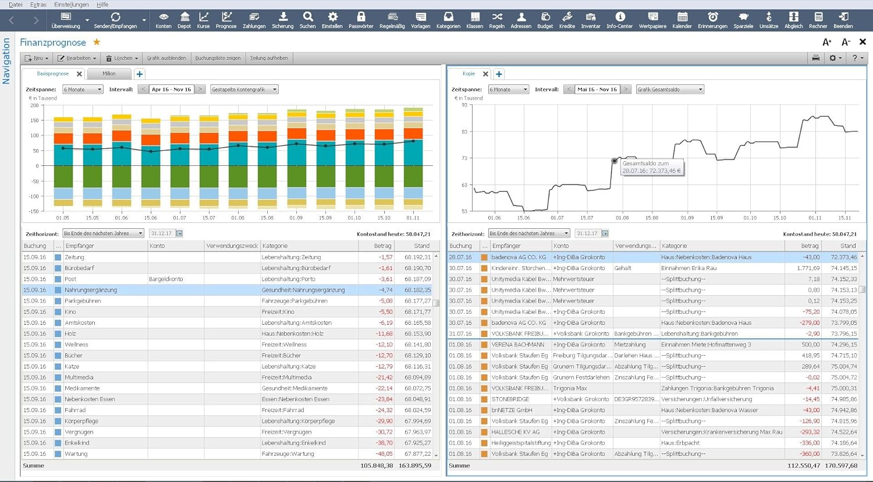Click the Teilung aufheben button

tap(269, 58)
